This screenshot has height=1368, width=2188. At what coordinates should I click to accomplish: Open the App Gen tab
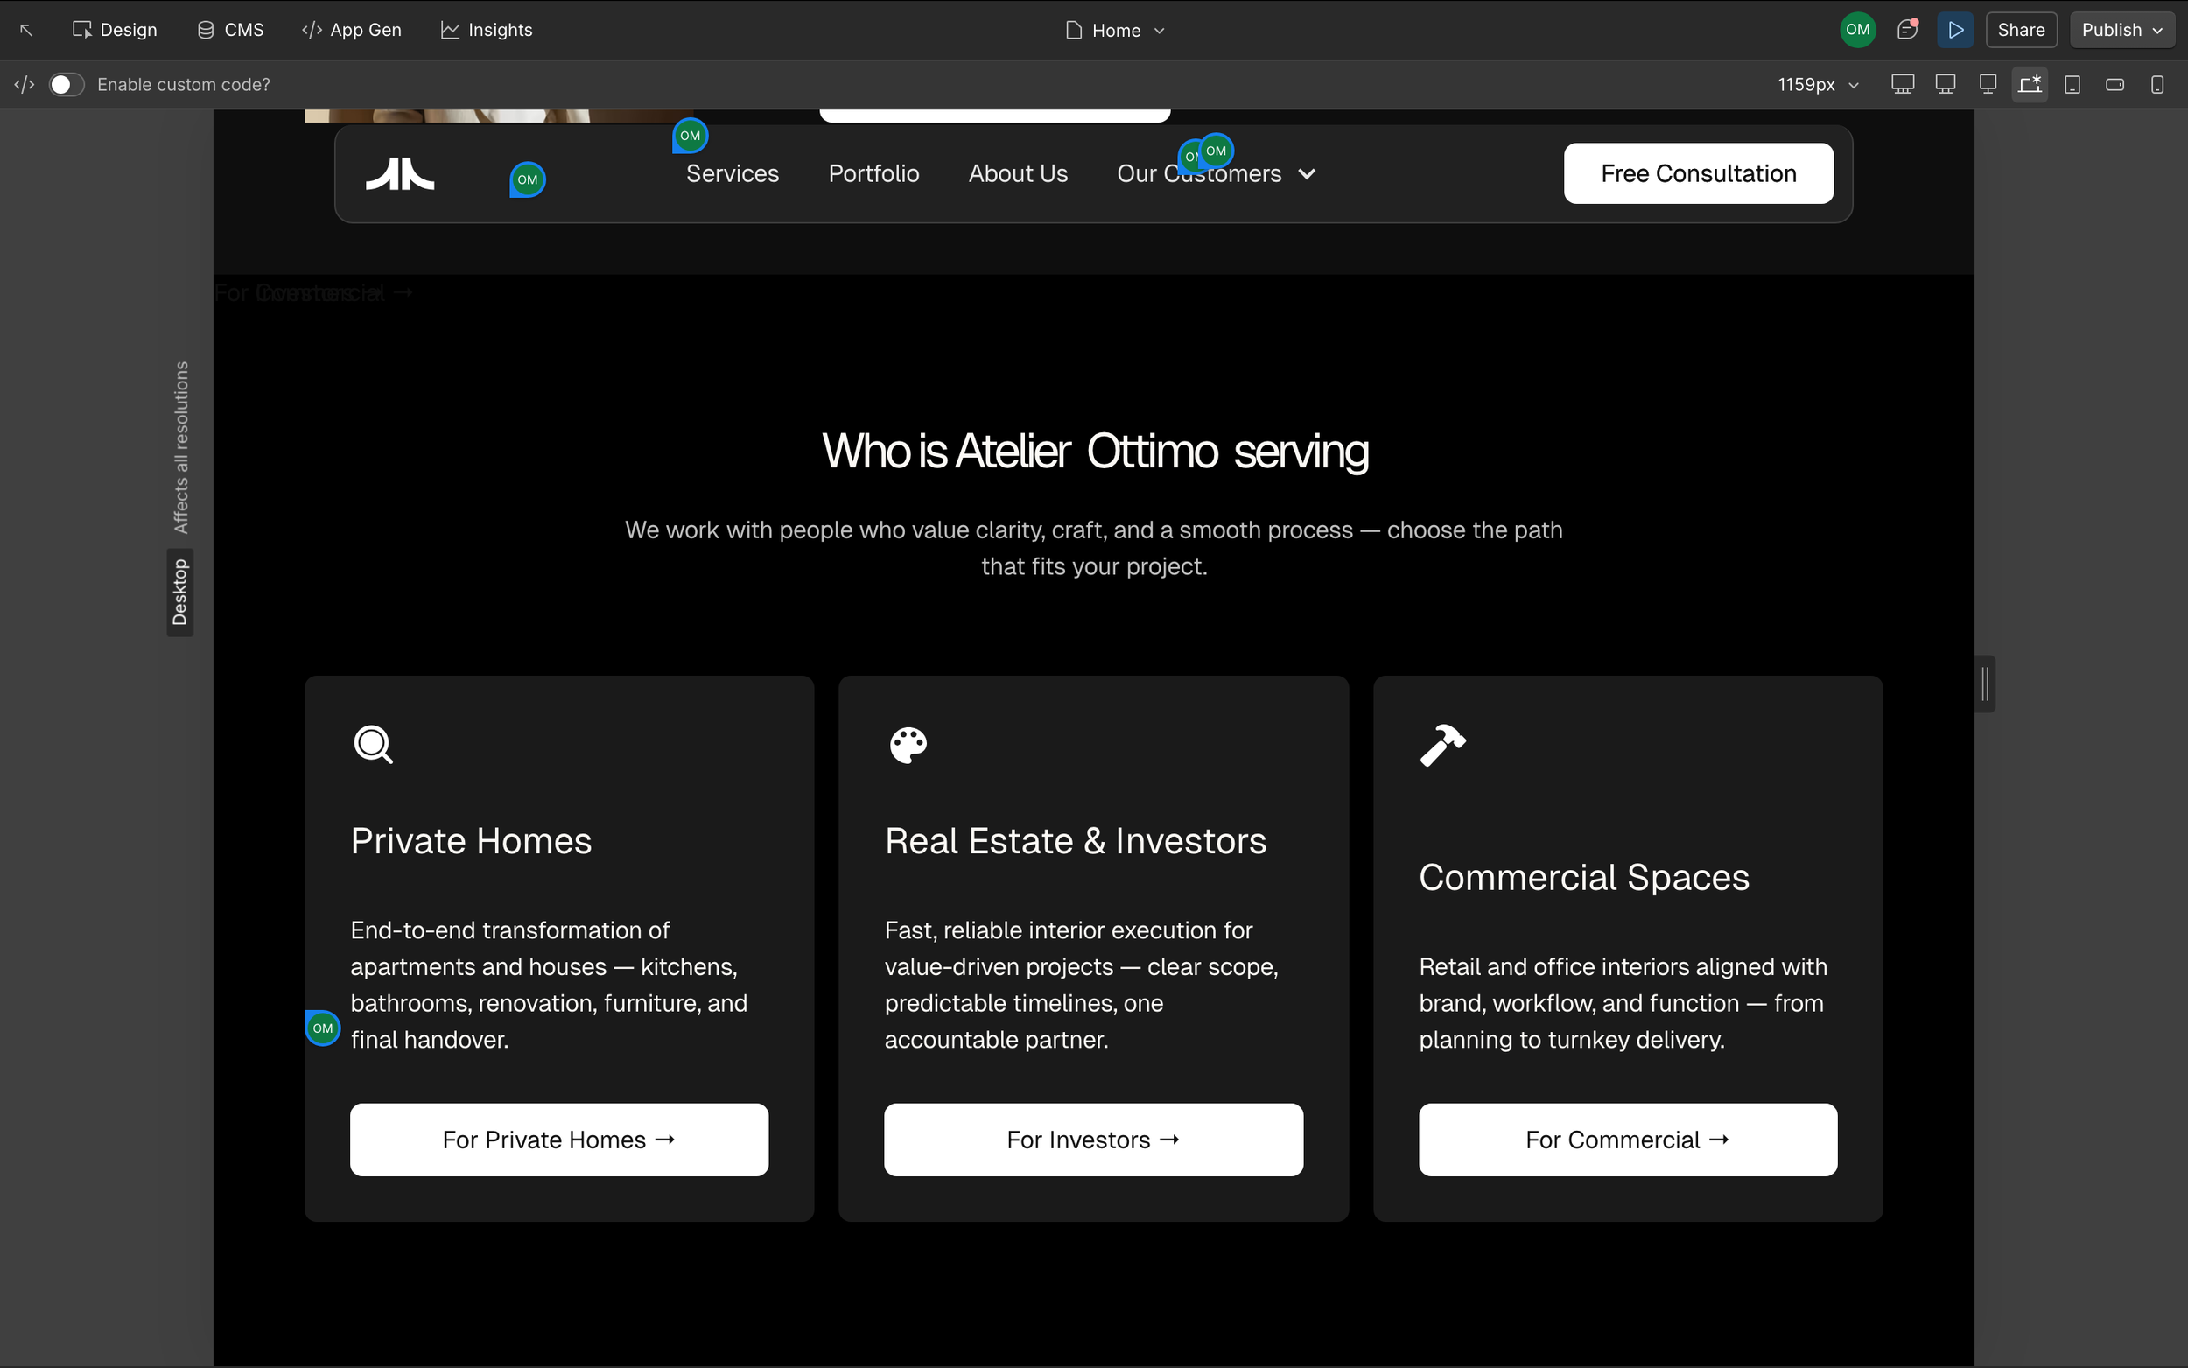point(352,30)
